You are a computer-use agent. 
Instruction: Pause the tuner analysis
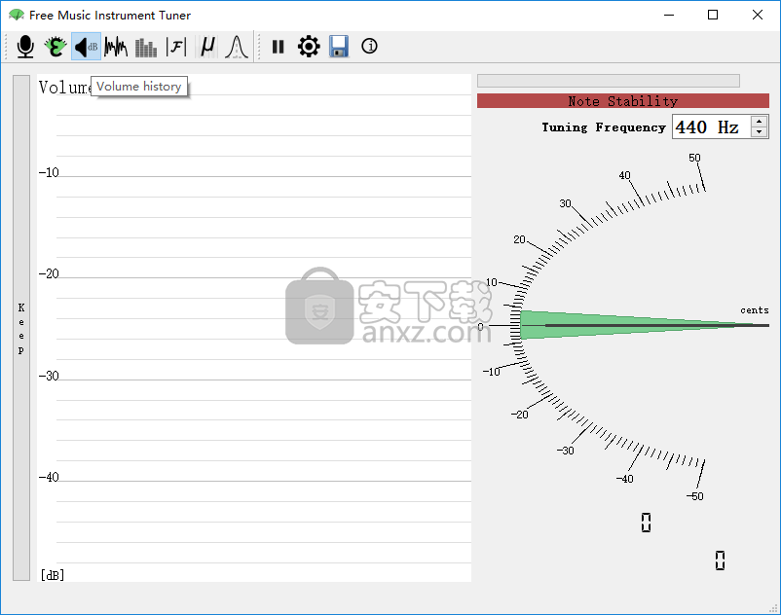pos(278,47)
